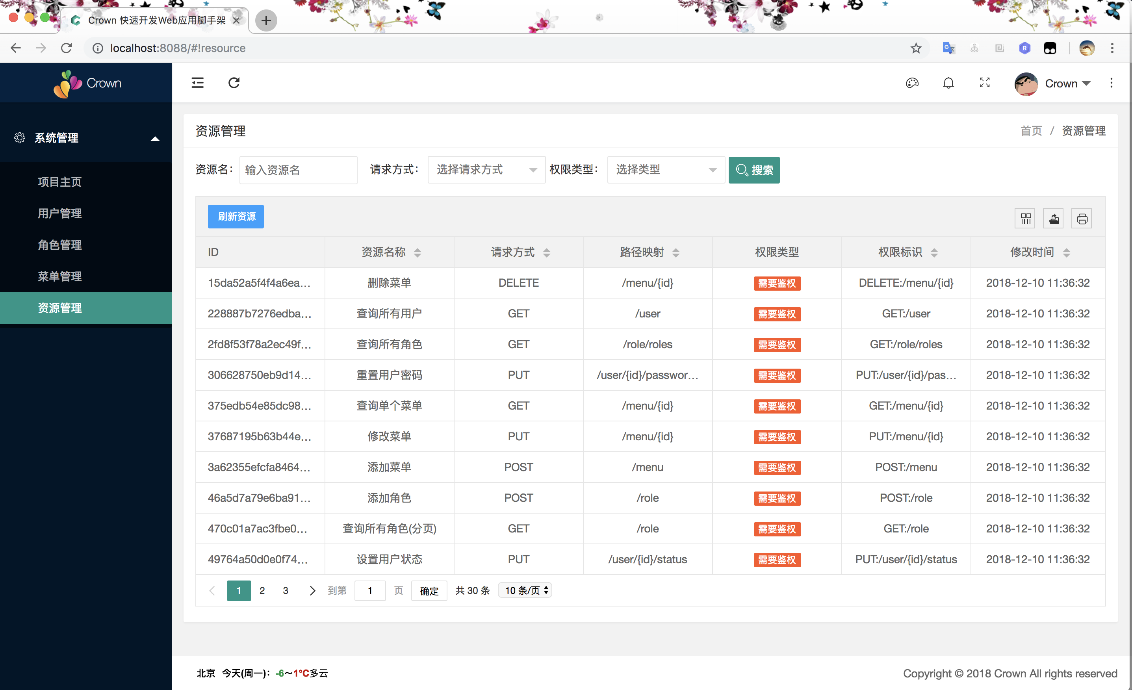Viewport: 1132px width, 690px height.
Task: Open the notification bell
Action: tap(948, 83)
